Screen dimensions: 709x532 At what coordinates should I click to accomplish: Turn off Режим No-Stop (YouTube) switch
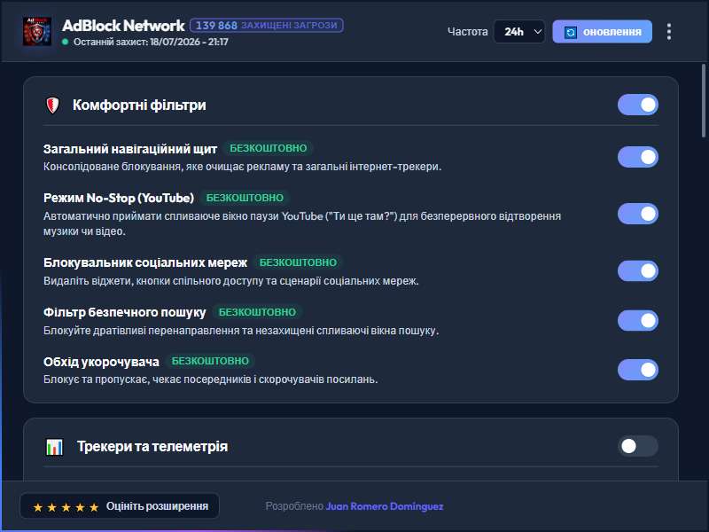(637, 214)
